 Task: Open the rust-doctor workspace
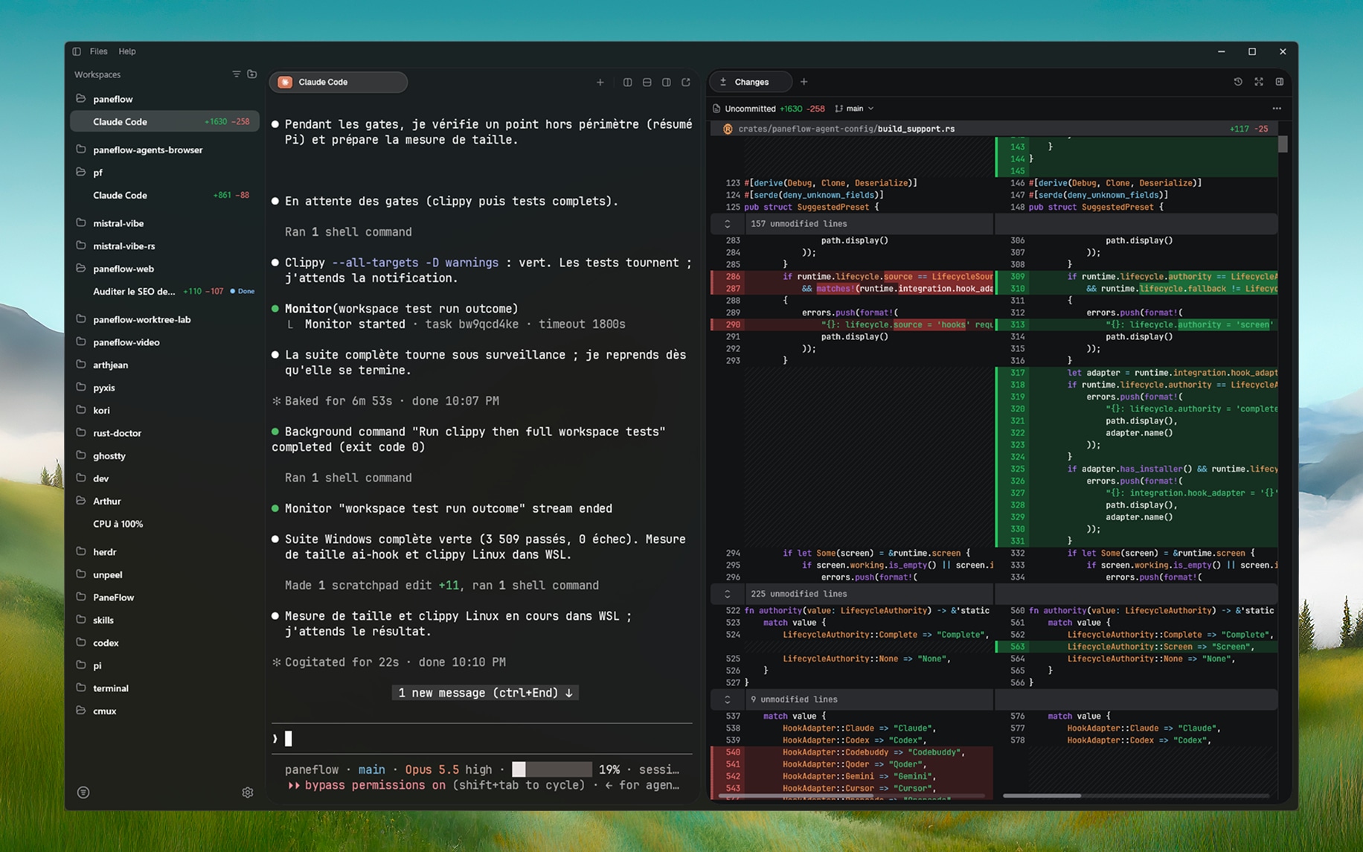(164, 433)
